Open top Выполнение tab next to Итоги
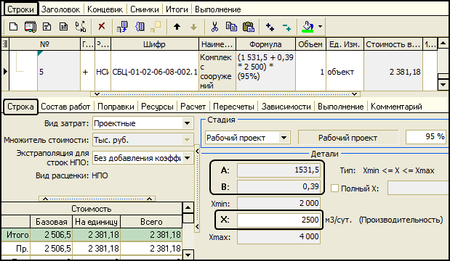The width and height of the screenshot is (450, 261). (218, 9)
